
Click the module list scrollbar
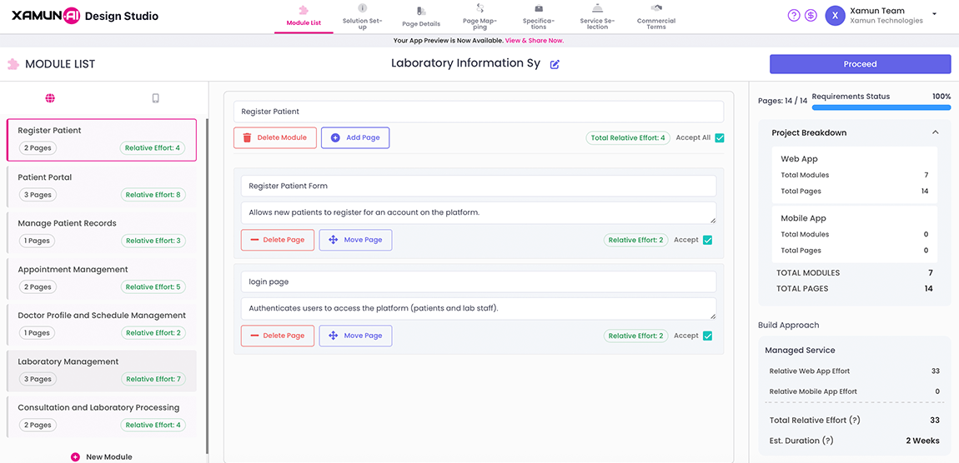[x=208, y=286]
